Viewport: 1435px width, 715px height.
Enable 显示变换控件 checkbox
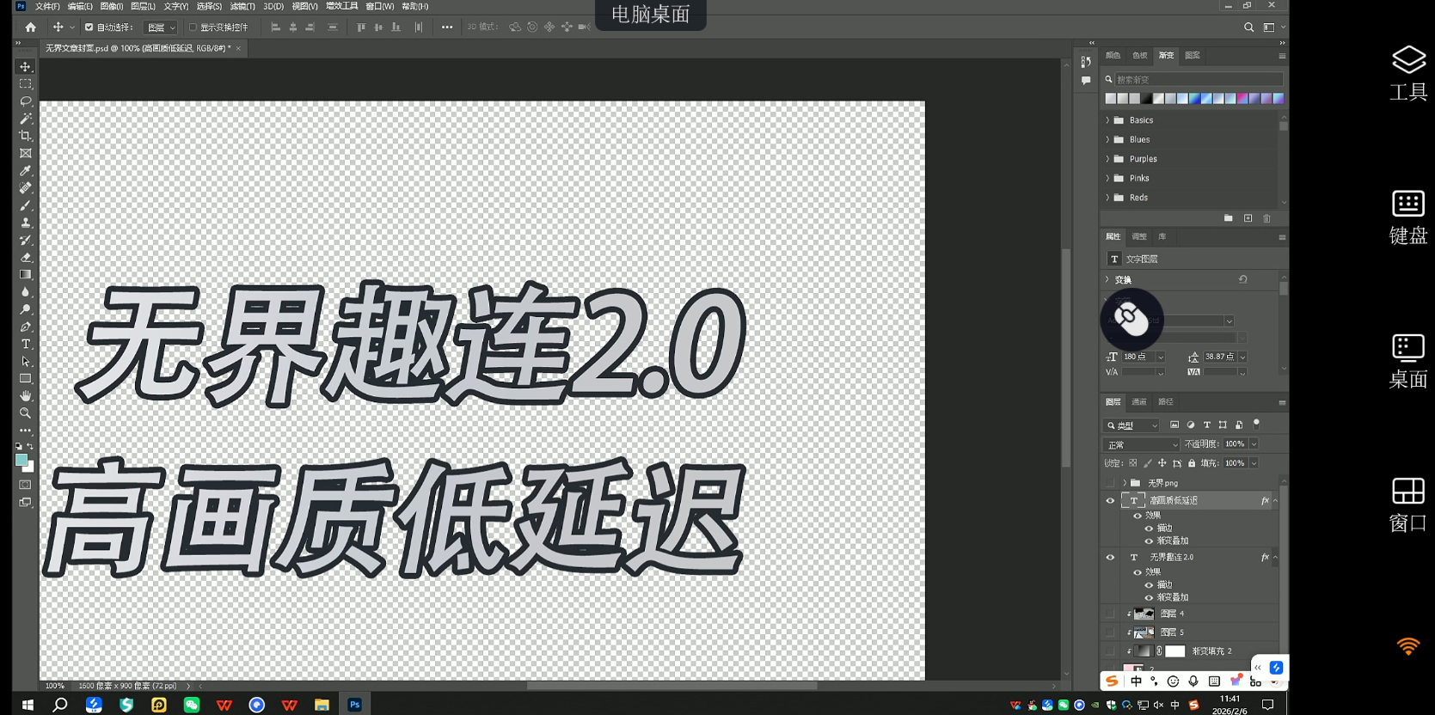coord(193,27)
